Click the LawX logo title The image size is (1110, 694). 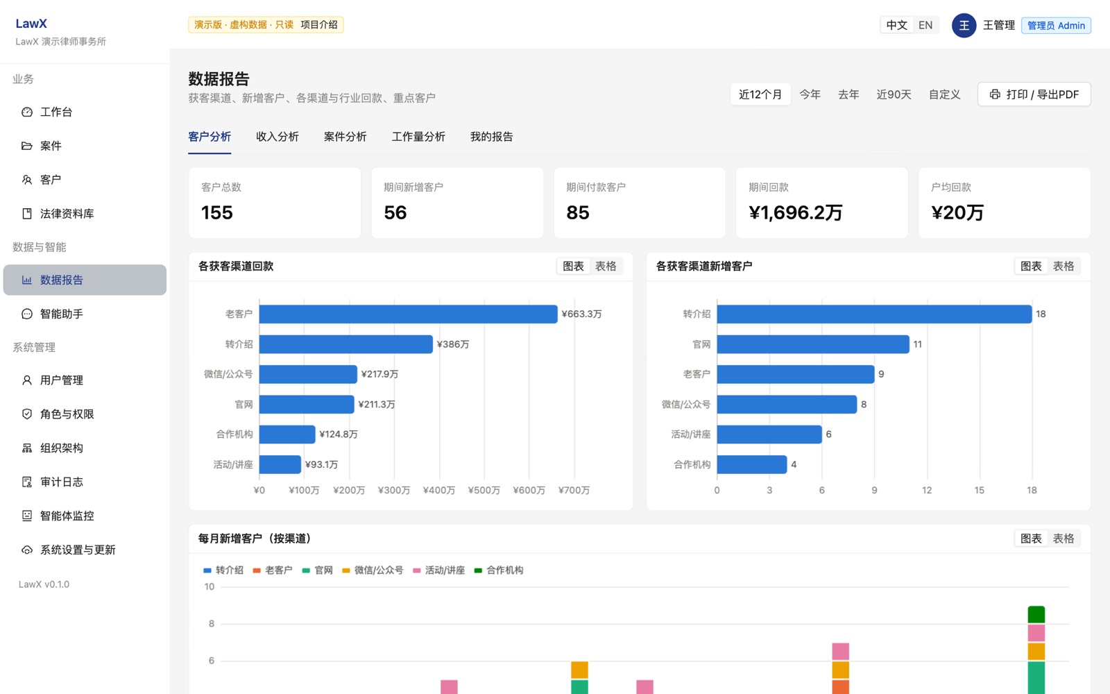pos(31,24)
